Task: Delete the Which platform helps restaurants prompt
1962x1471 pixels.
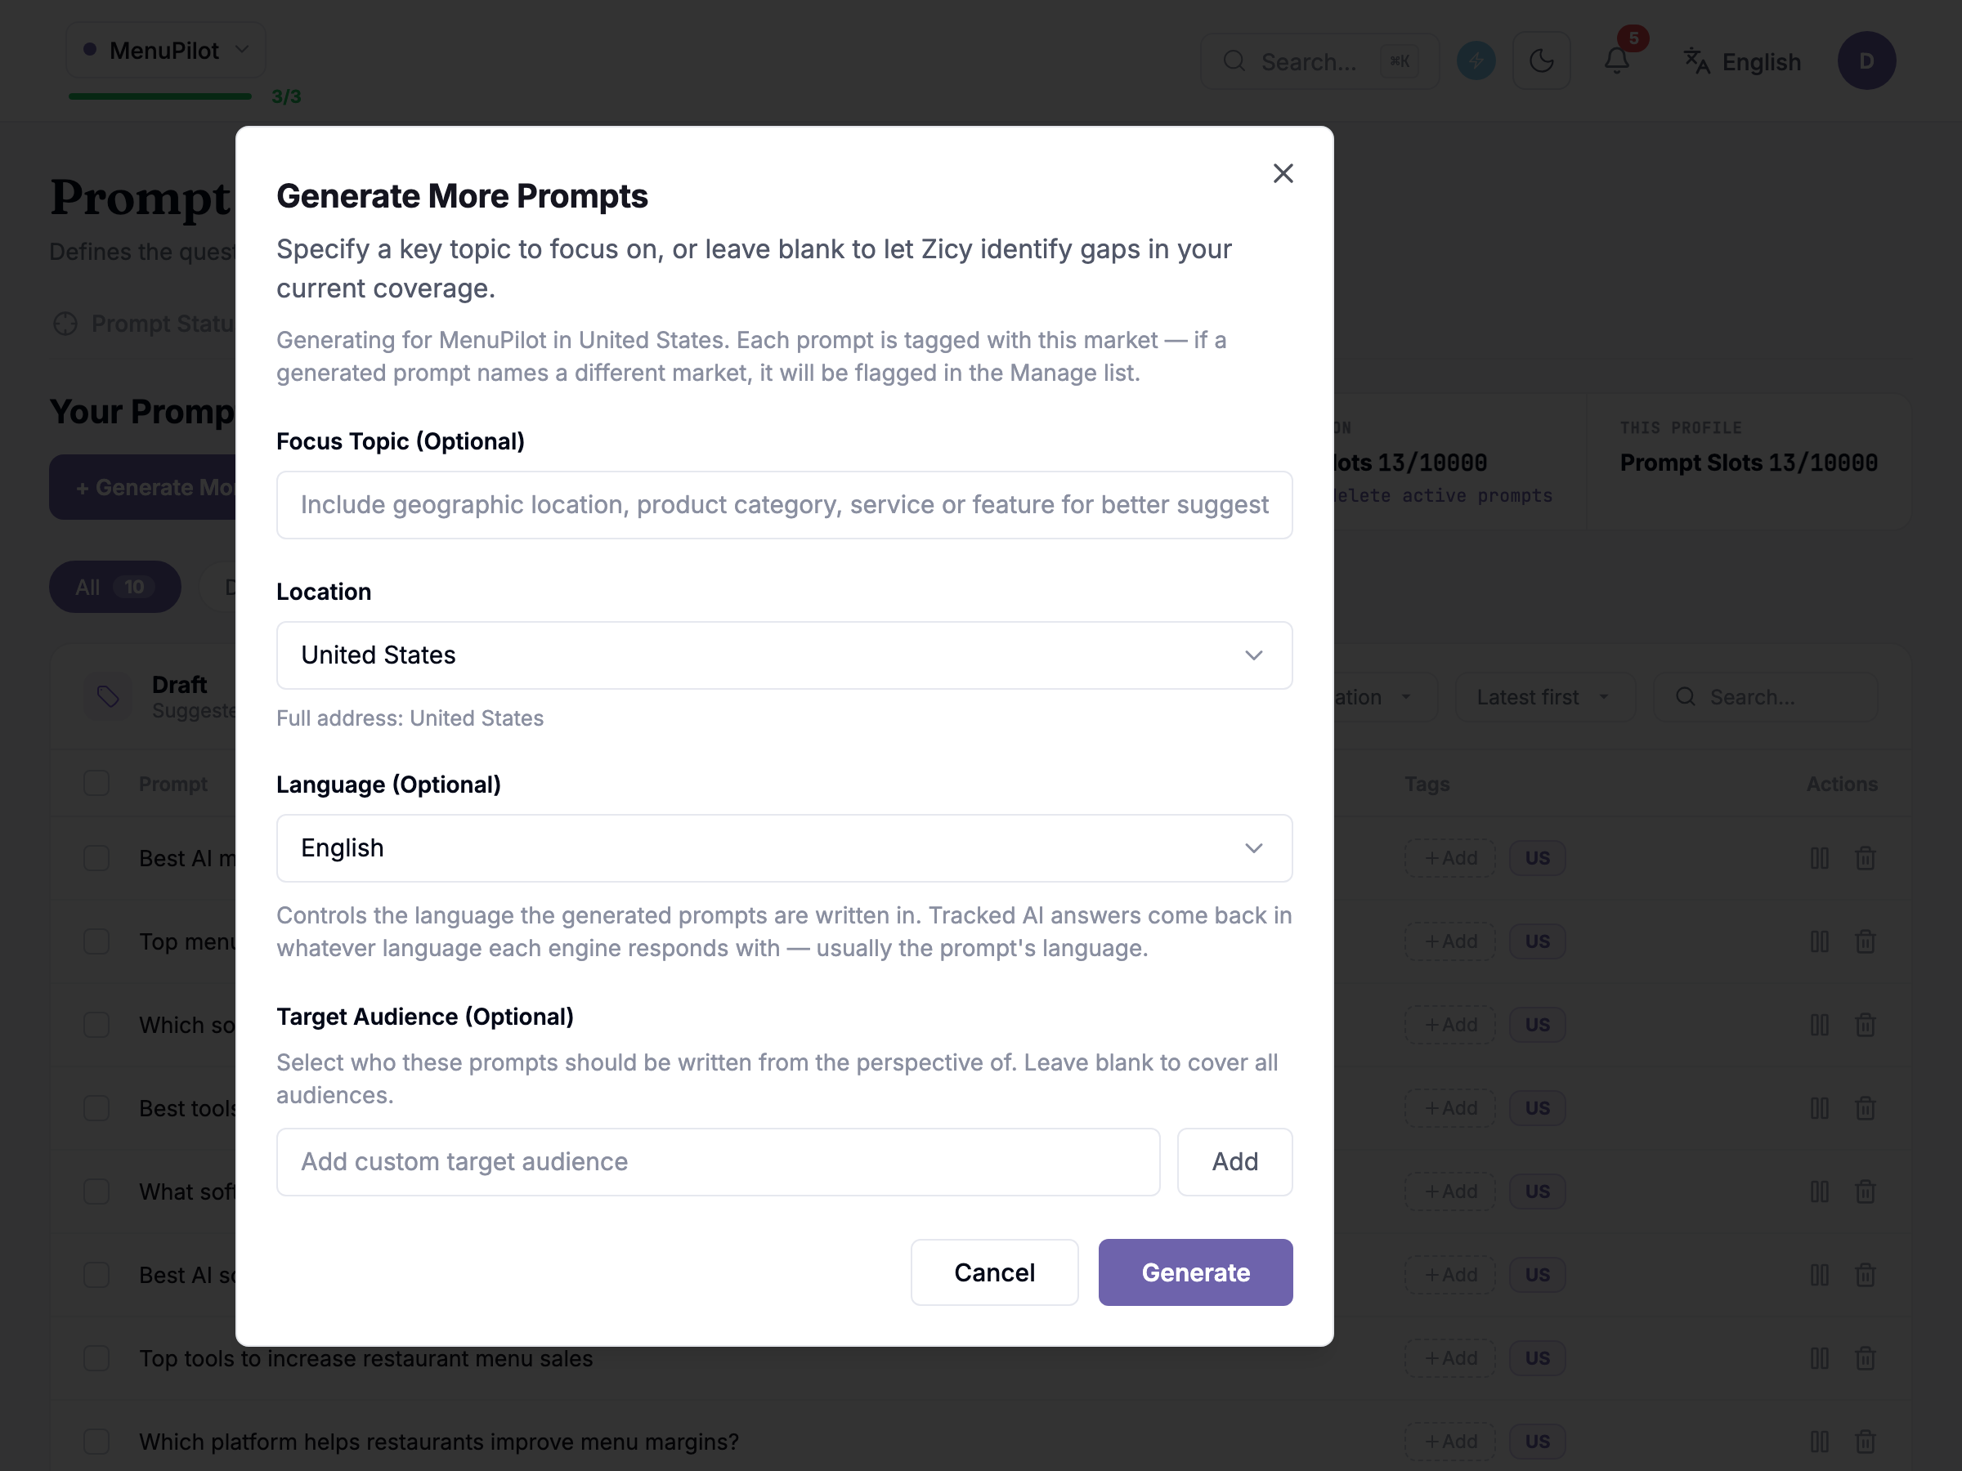Action: click(x=1866, y=1441)
